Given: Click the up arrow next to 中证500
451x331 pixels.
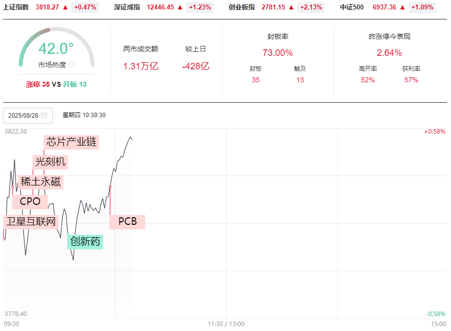Looking at the screenshot, I should click(x=402, y=7).
